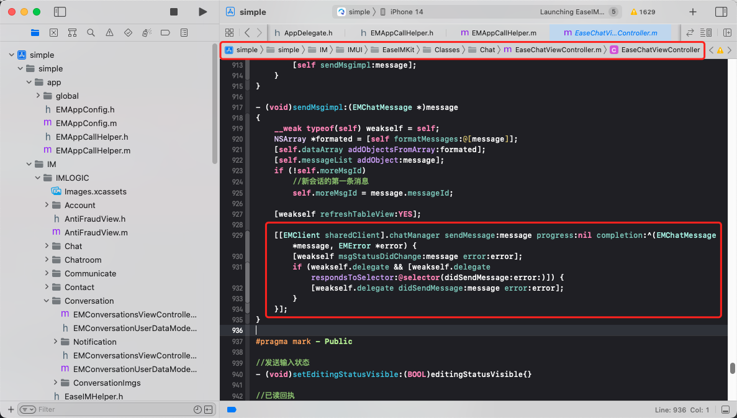Toggle the right inspector panel

(721, 12)
